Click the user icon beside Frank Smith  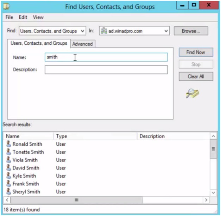8,184
